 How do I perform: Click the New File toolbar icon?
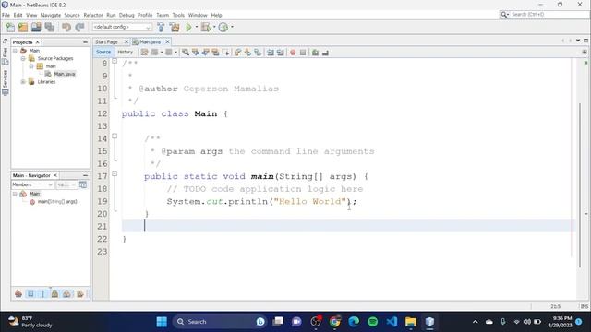(10, 27)
